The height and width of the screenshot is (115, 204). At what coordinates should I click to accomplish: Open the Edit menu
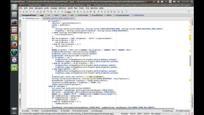[25, 8]
